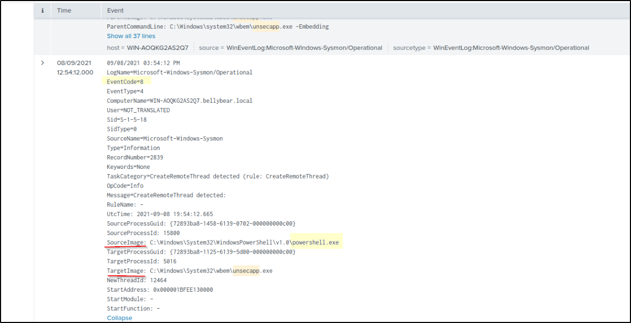The height and width of the screenshot is (323, 631).
Task: Sort by the Time column header
Action: [64, 10]
